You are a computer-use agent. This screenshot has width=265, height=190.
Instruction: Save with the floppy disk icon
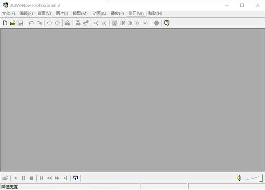[21, 23]
